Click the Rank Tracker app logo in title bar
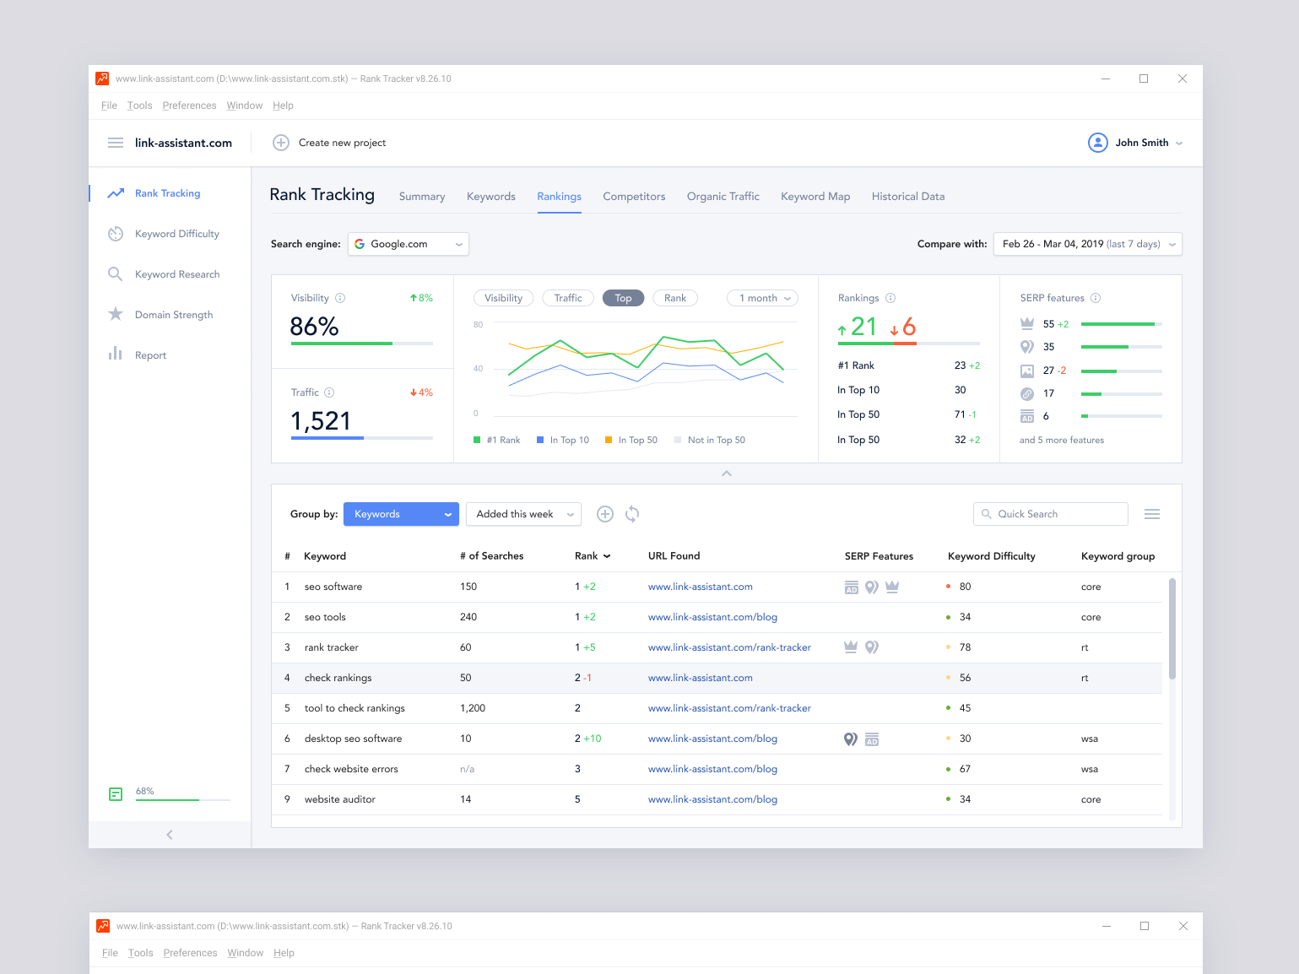1299x974 pixels. coord(102,78)
